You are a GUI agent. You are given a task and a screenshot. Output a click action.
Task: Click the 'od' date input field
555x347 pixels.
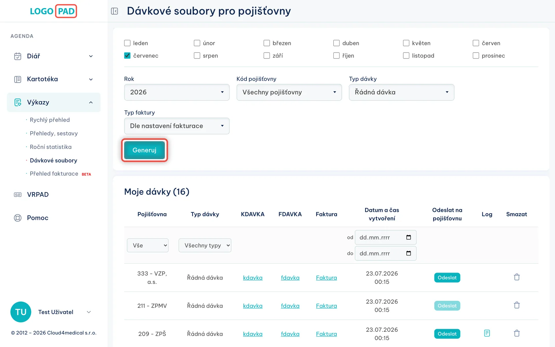pos(385,237)
